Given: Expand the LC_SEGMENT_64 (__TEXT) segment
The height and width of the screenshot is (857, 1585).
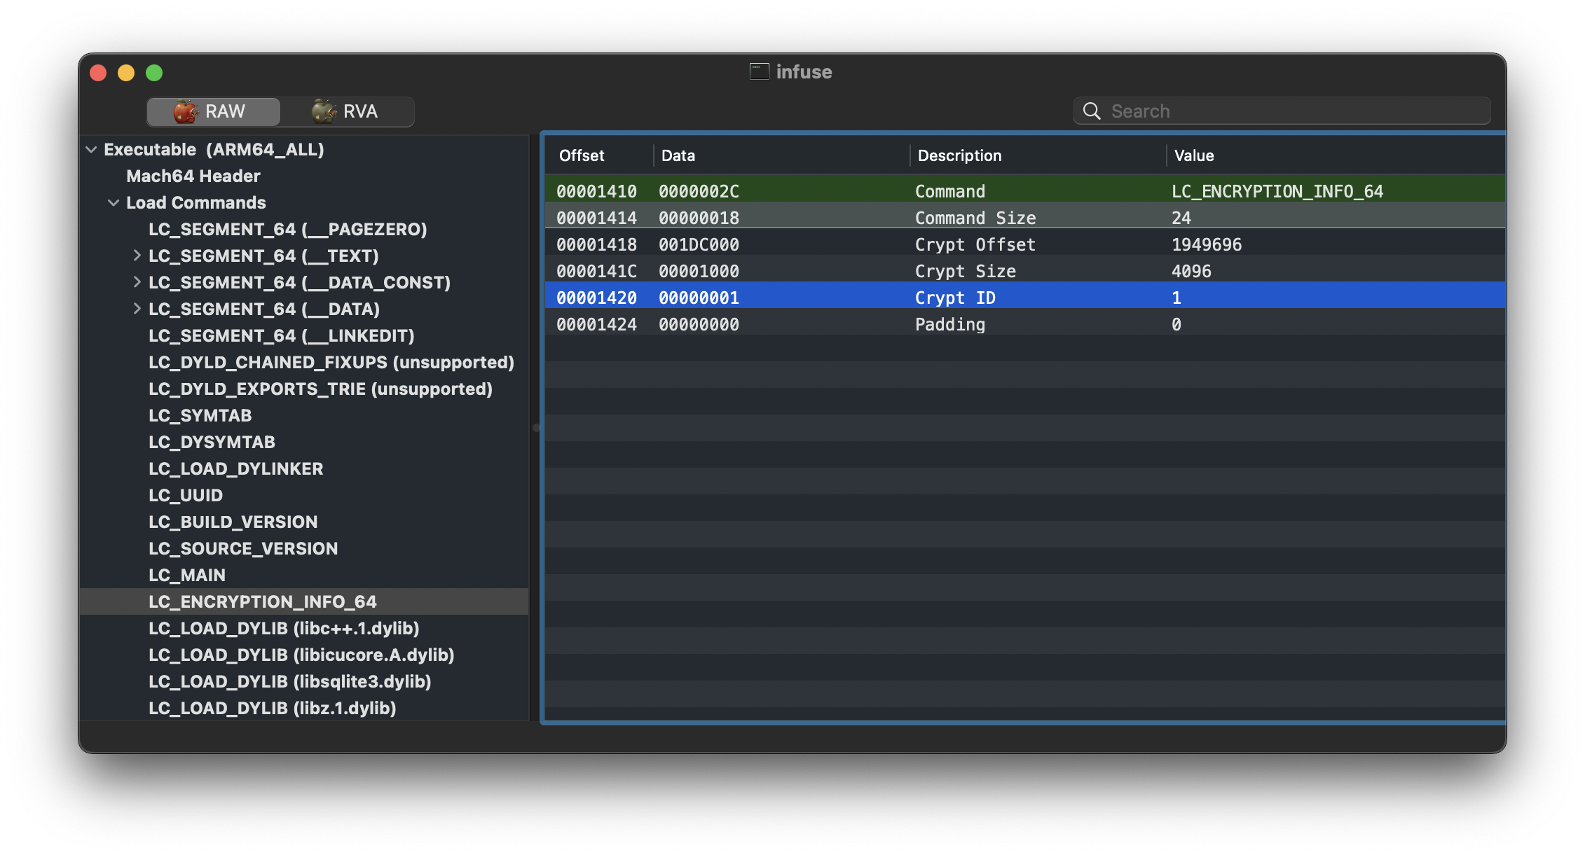Looking at the screenshot, I should tap(137, 256).
